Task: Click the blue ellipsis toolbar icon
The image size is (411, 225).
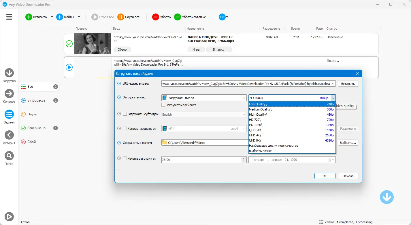Action: click(x=222, y=17)
